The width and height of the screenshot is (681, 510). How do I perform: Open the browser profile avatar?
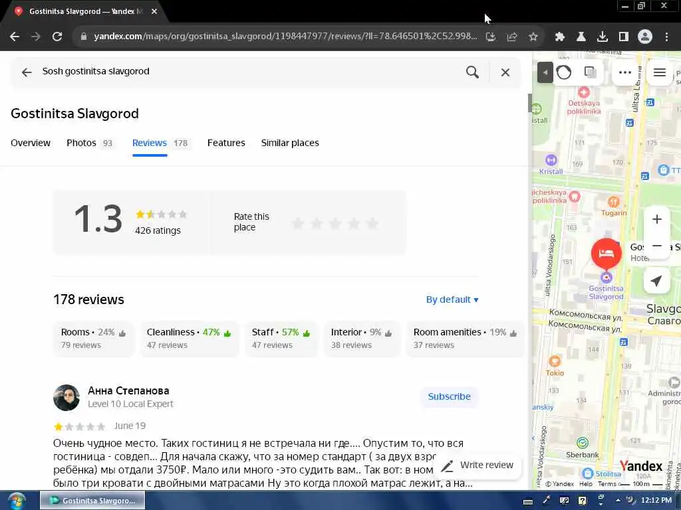(x=645, y=37)
